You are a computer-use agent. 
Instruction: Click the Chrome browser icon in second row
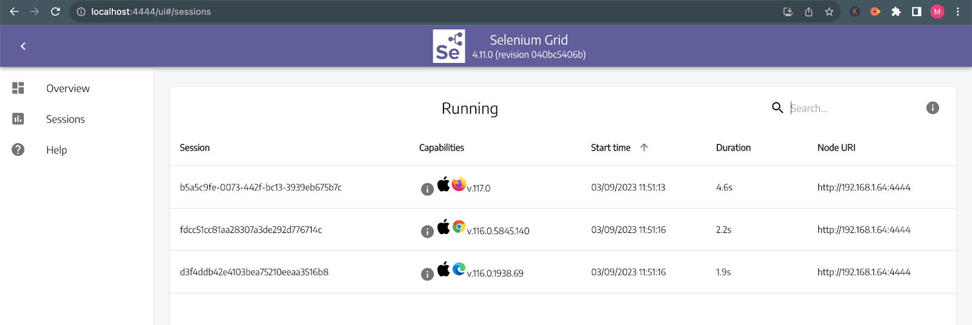[459, 226]
